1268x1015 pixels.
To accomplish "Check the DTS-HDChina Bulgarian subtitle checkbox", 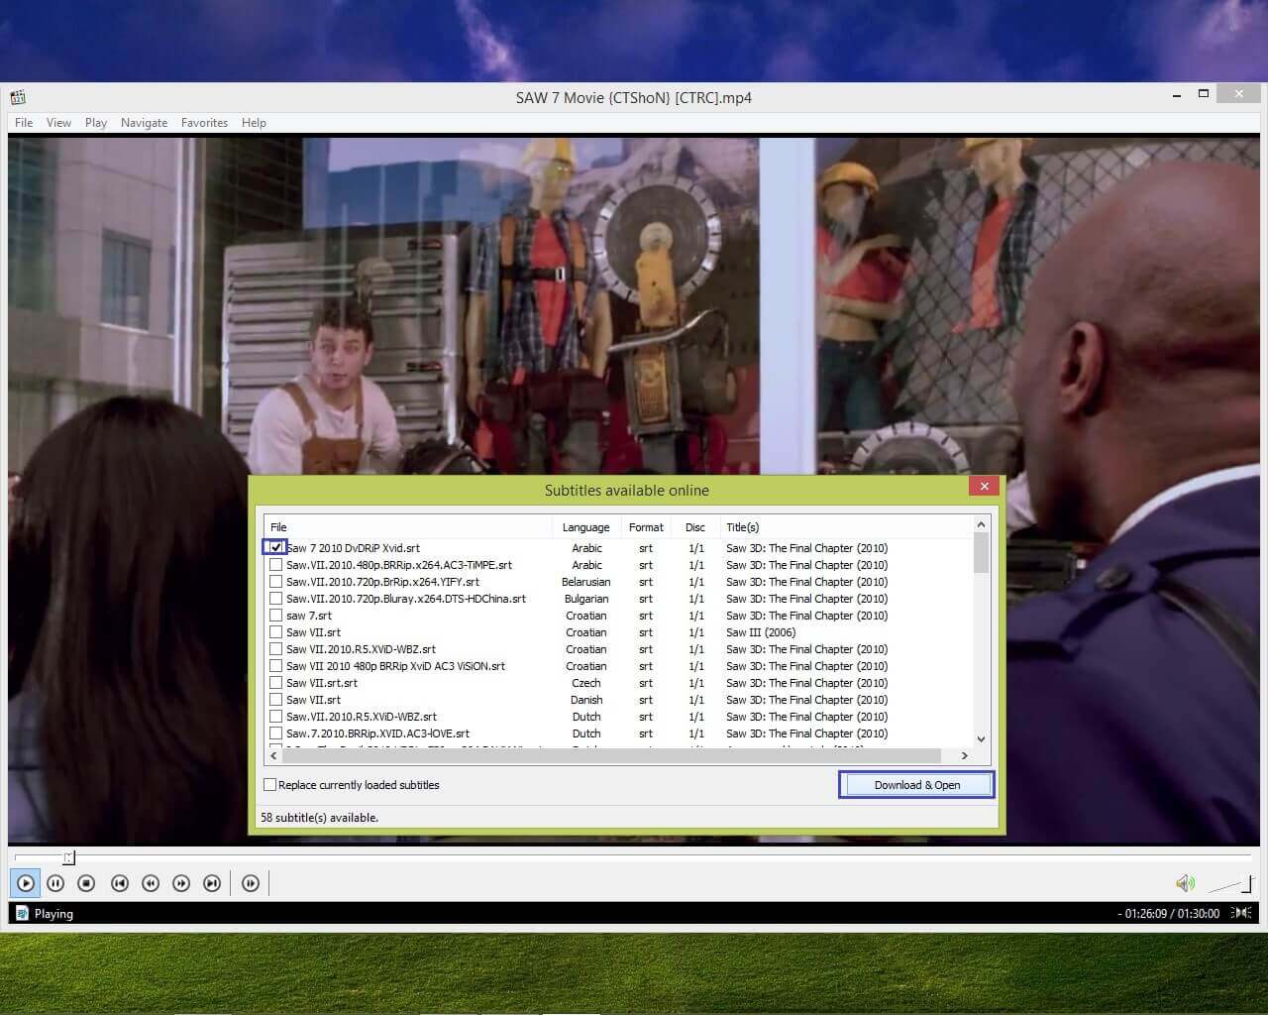I will point(275,599).
